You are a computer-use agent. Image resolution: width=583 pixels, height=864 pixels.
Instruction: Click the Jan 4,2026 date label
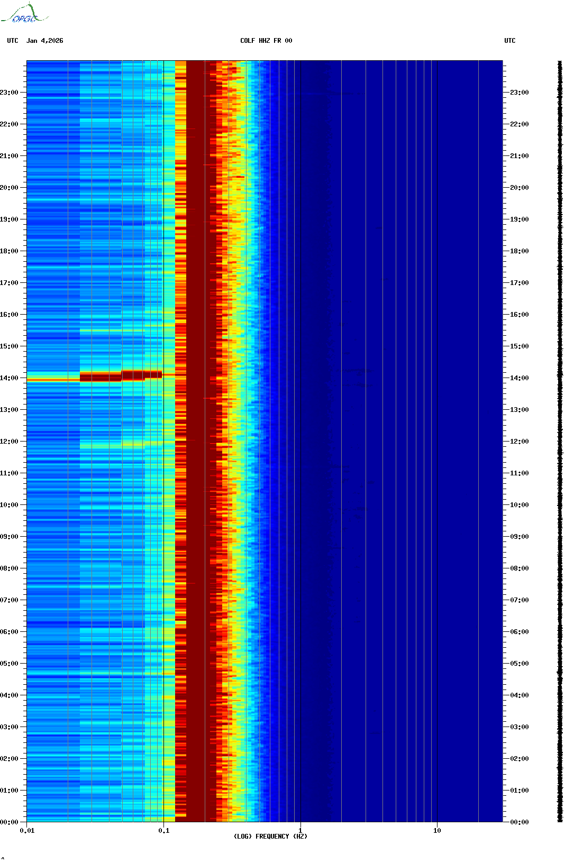(44, 41)
